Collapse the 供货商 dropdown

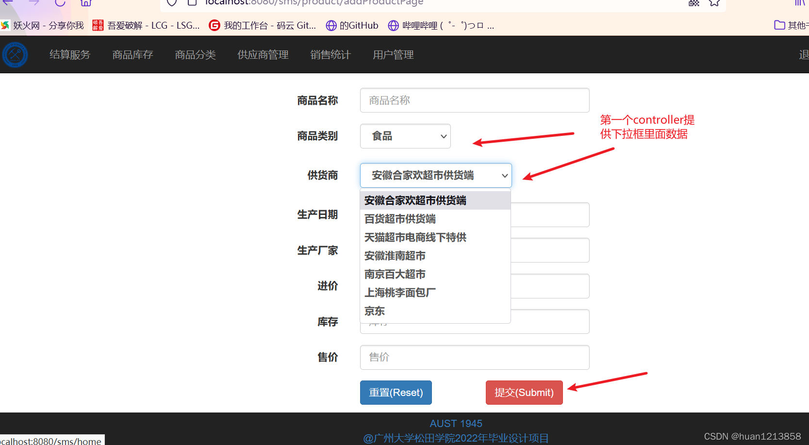click(436, 175)
